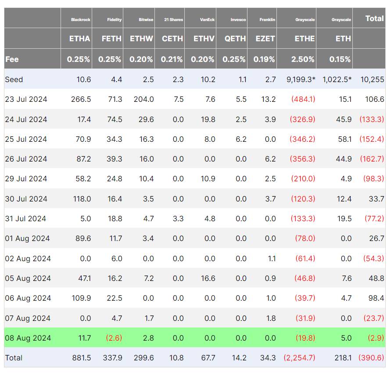Click the 74.5 FETH value
The width and height of the screenshot is (391, 374).
click(x=115, y=119)
